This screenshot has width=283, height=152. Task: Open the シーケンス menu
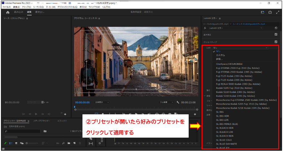pyautogui.click(x=39, y=7)
